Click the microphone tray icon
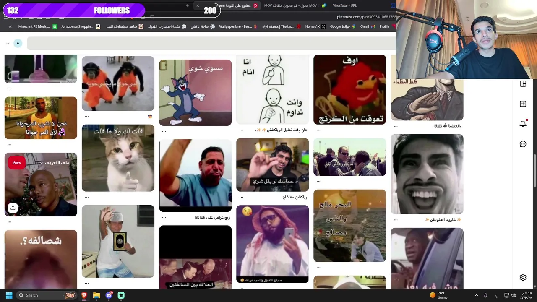 (x=485, y=295)
